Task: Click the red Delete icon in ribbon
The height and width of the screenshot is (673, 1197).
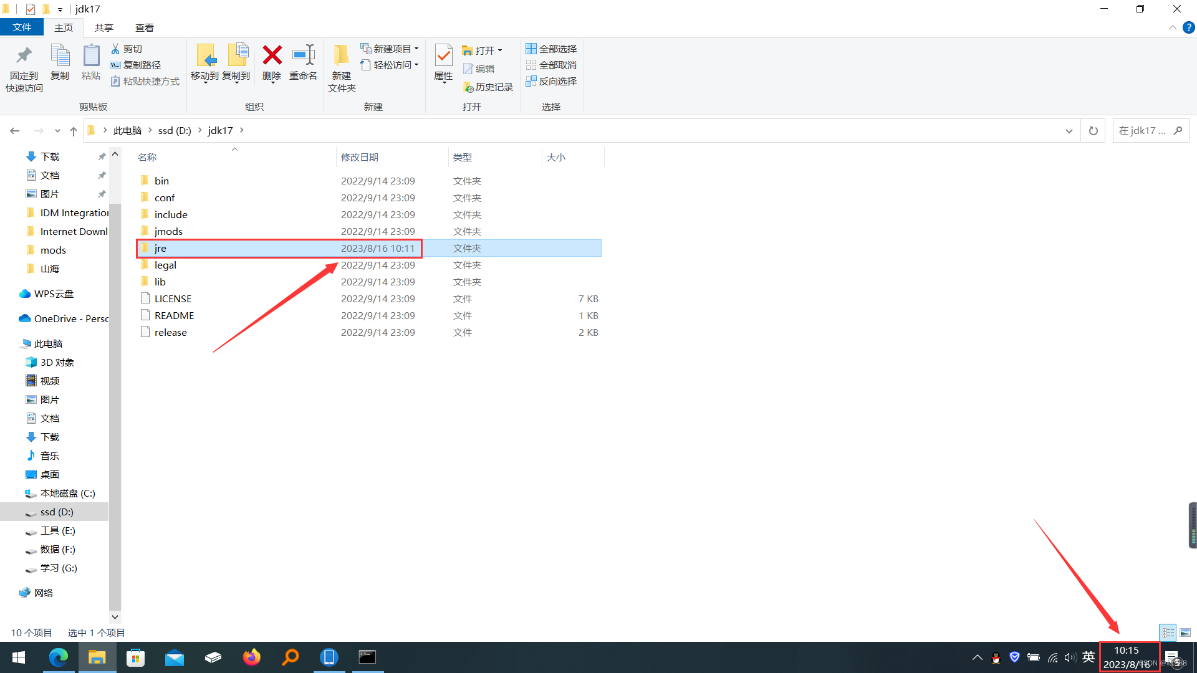Action: [272, 56]
